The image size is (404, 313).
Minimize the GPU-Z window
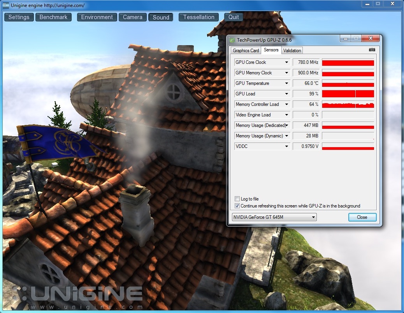346,39
